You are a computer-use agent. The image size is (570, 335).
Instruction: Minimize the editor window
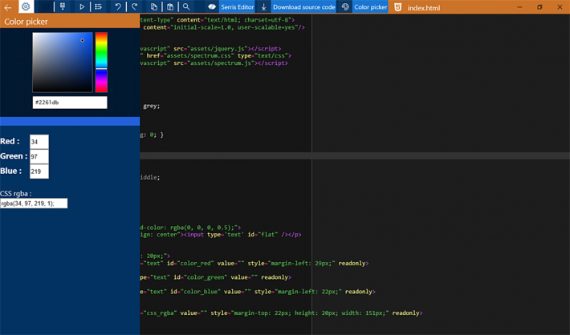[x=520, y=7]
